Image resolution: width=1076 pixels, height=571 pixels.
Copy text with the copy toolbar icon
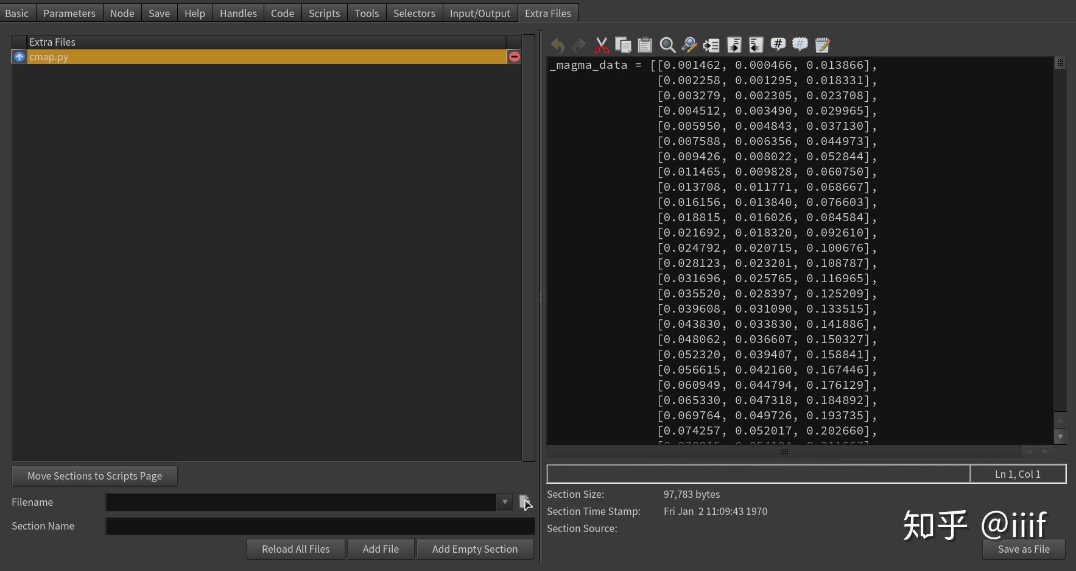click(x=623, y=44)
